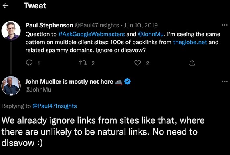The height and width of the screenshot is (155, 230).
Task: Click John Mueller's blue verified badge
Action: [x=127, y=82]
